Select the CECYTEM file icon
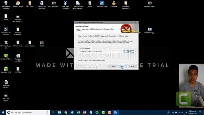Screen dimensions: 204x115 pyautogui.click(x=18, y=70)
